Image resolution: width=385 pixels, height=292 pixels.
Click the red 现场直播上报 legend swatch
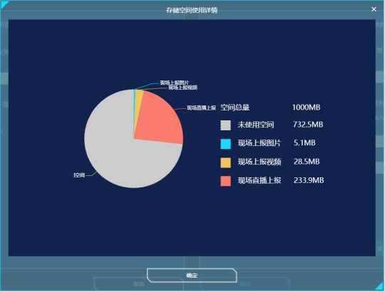coord(225,181)
